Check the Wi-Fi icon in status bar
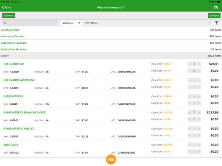Image resolution: width=222 pixels, height=166 pixels. click(210, 2)
